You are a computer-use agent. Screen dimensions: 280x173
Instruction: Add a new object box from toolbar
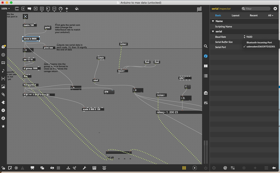[x=17, y=9]
